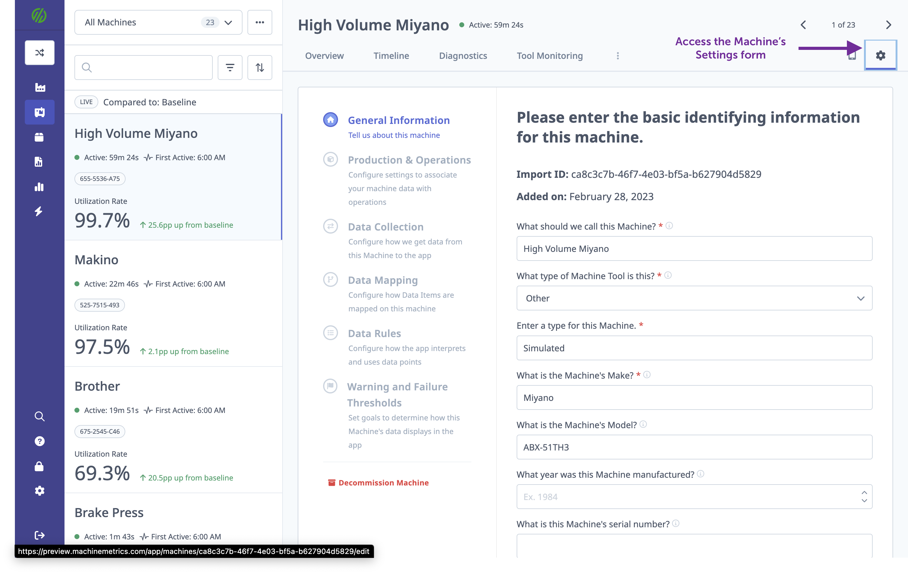Open the machine list filter icon
This screenshot has height=575, width=908.
[230, 68]
